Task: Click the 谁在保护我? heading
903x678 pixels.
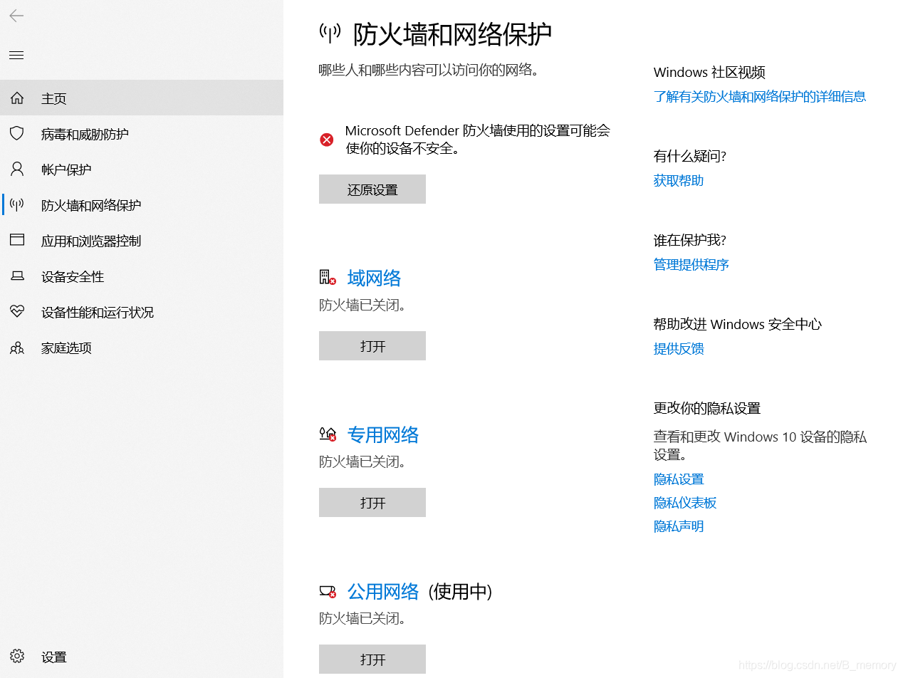Action: click(690, 240)
